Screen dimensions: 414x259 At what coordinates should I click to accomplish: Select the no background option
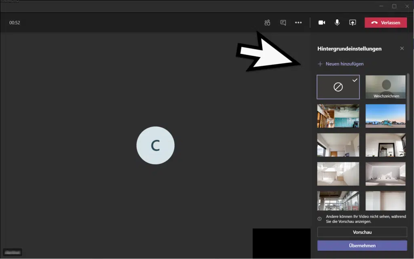[x=338, y=87]
